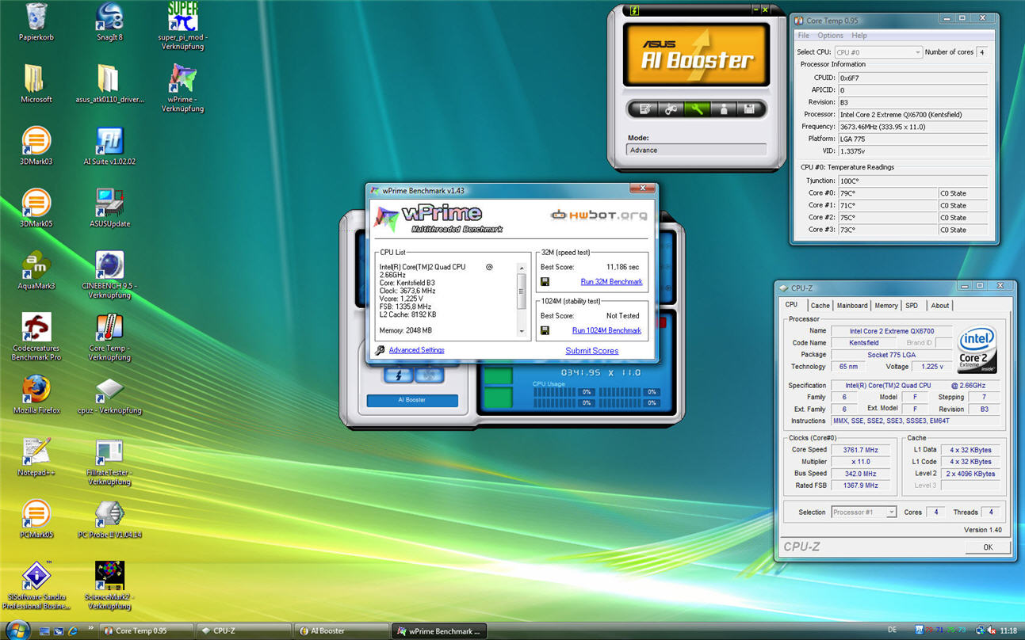Switch to CPU-Z Mainboard tab
The height and width of the screenshot is (640, 1025).
point(852,306)
